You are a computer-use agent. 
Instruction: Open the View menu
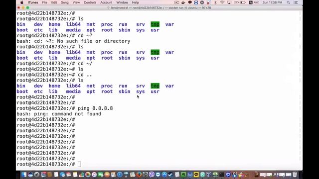[x=76, y=2]
